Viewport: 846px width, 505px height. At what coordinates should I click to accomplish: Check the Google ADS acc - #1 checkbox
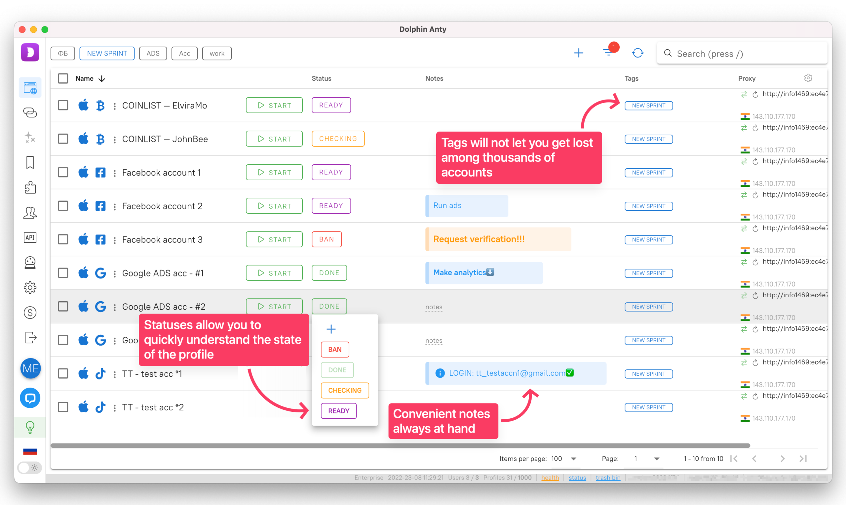coord(63,273)
